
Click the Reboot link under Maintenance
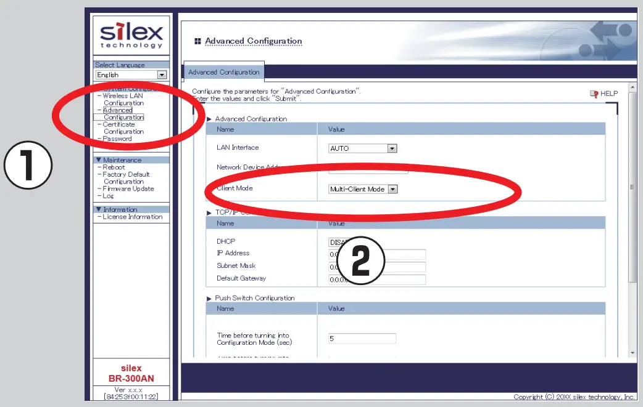(114, 167)
